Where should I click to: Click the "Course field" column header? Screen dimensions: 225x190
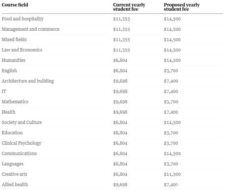[15, 5]
